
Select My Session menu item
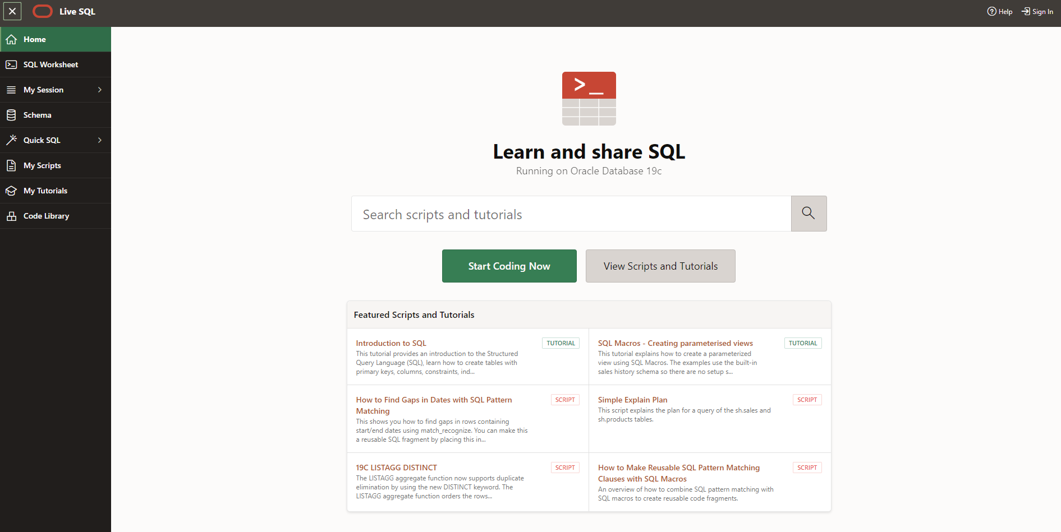(x=56, y=90)
